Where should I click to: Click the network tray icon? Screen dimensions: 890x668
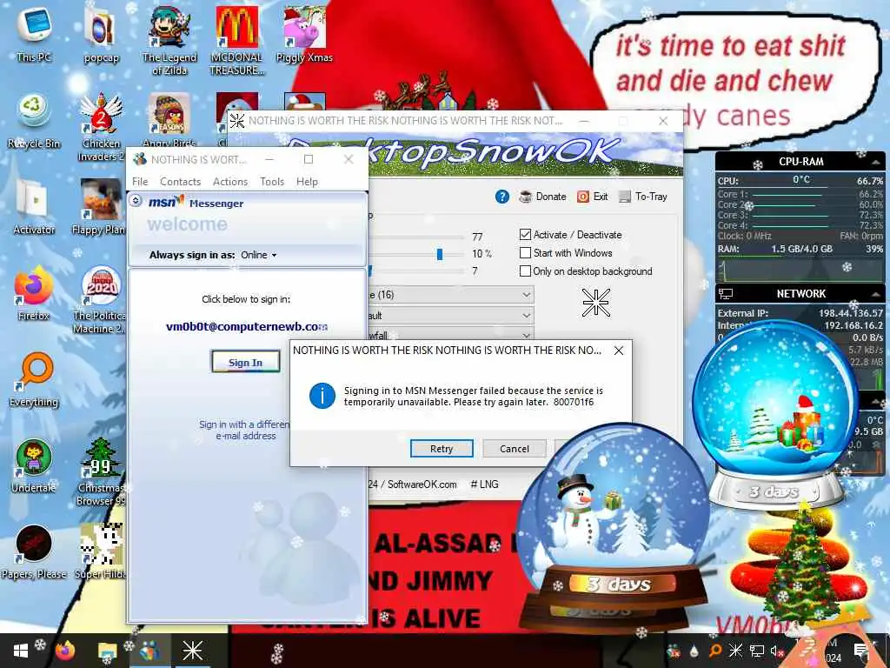[x=757, y=651]
